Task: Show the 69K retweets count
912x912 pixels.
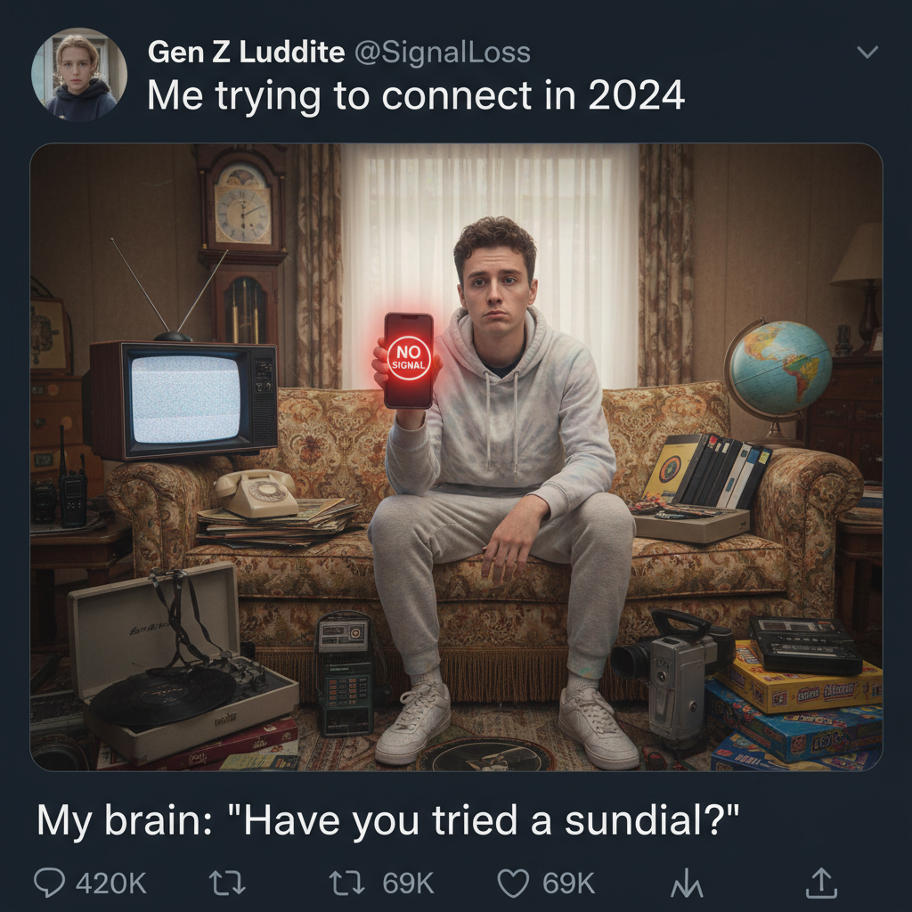Action: point(408,883)
